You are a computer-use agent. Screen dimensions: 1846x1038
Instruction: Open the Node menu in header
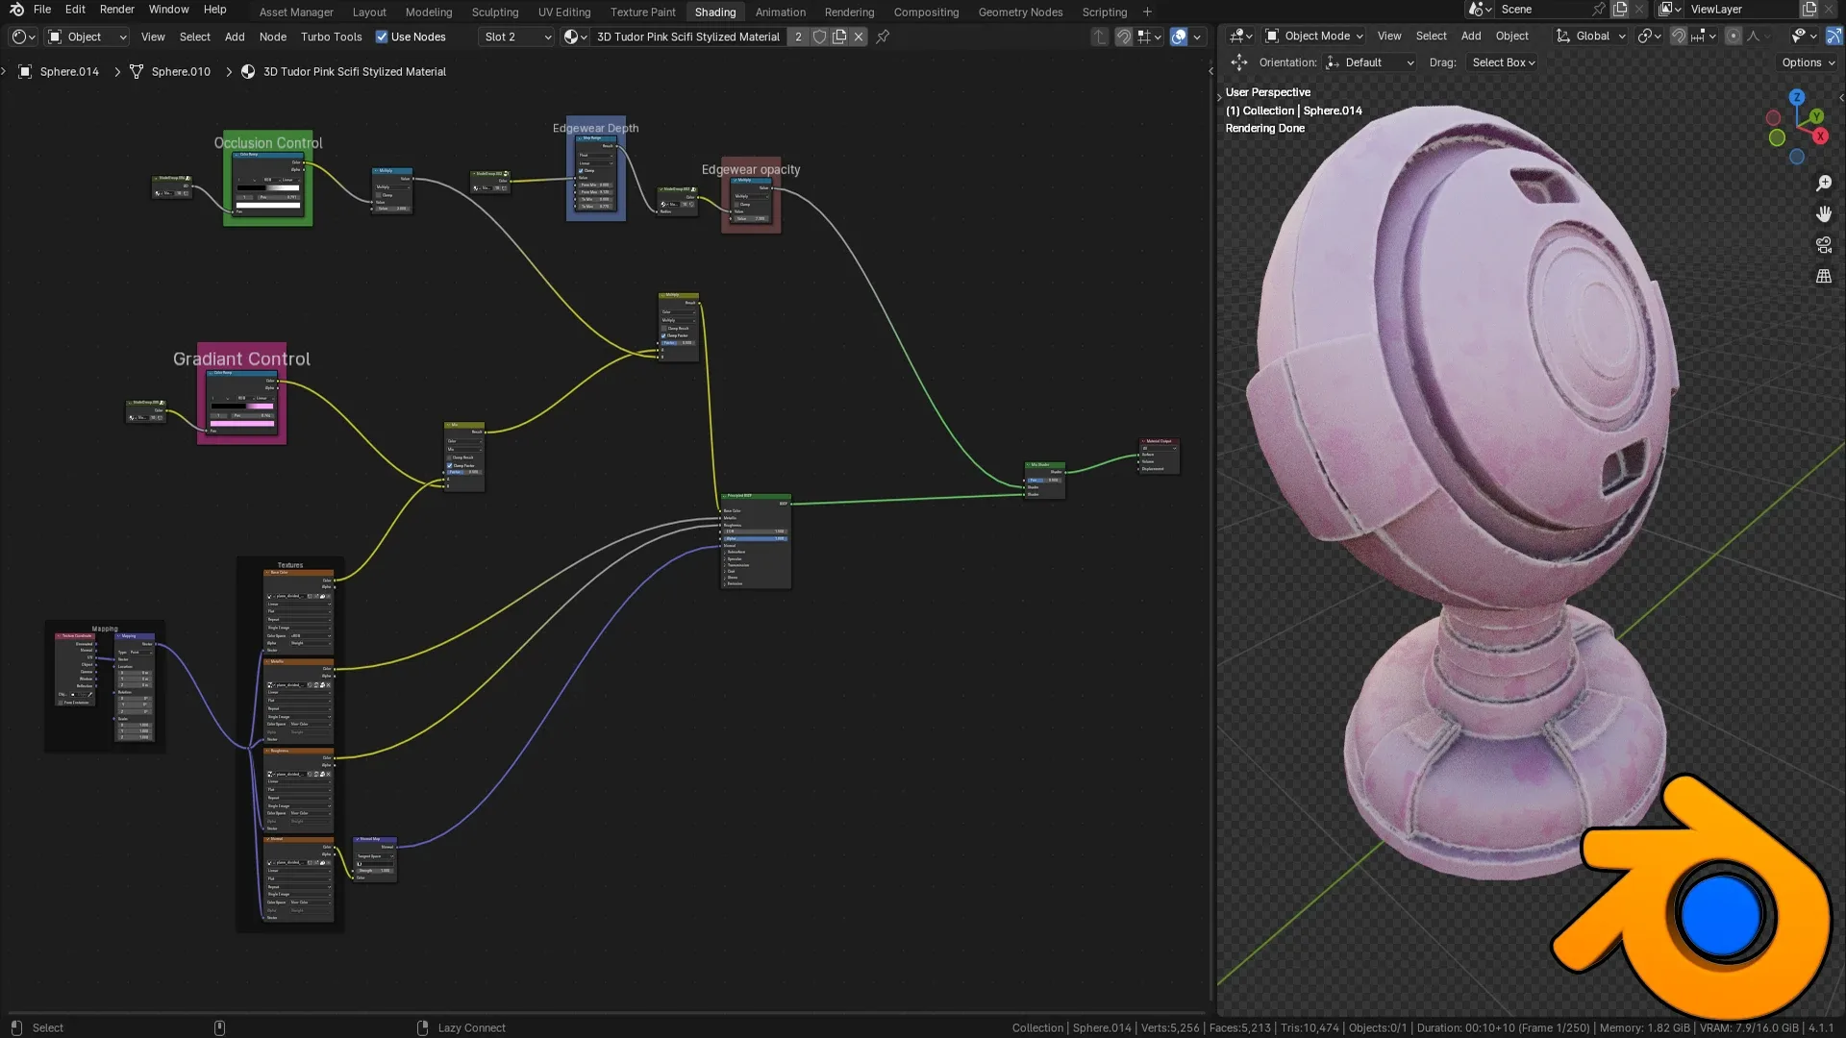pos(273,36)
